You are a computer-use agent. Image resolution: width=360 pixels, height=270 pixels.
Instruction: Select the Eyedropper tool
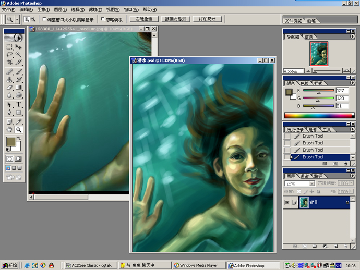(18, 121)
